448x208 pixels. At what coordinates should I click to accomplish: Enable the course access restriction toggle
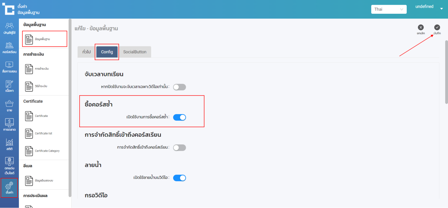point(179,148)
